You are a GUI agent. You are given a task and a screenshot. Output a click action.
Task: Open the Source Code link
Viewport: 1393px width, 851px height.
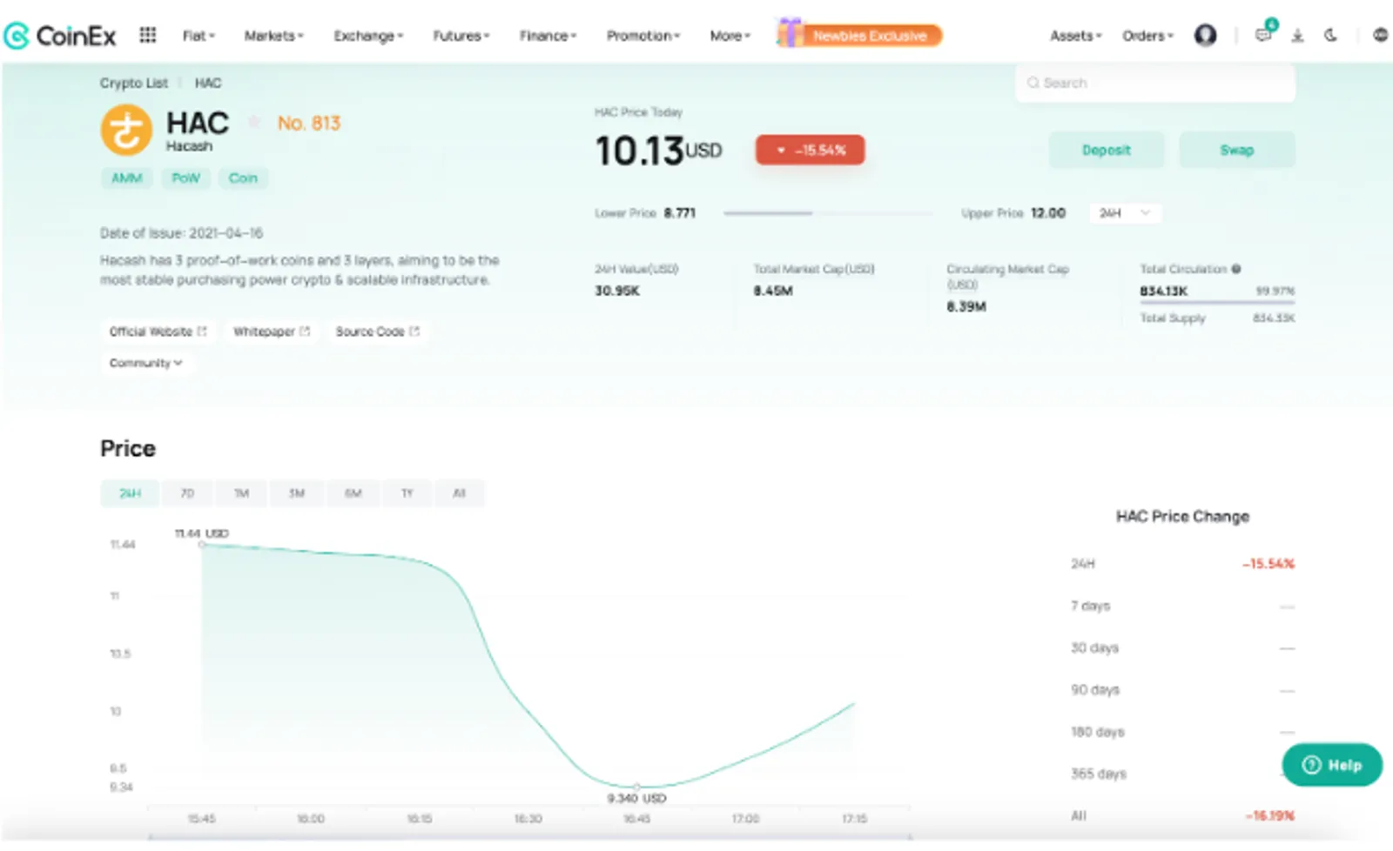pyautogui.click(x=377, y=332)
